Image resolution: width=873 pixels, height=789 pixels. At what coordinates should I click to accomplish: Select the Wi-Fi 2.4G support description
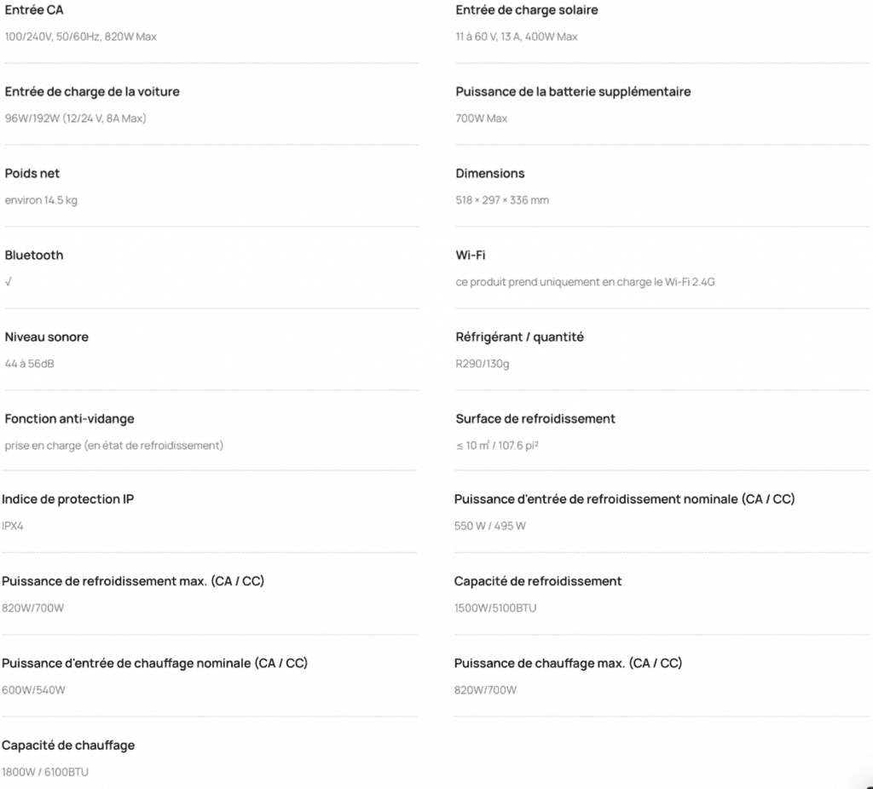click(x=585, y=282)
